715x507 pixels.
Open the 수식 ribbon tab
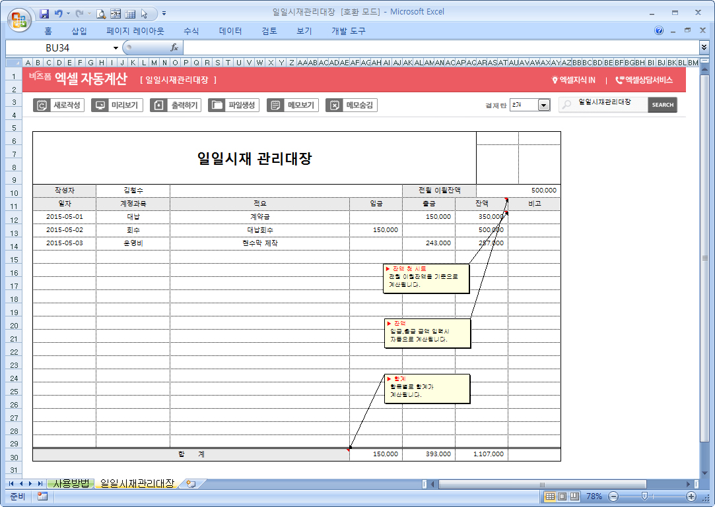click(x=191, y=31)
